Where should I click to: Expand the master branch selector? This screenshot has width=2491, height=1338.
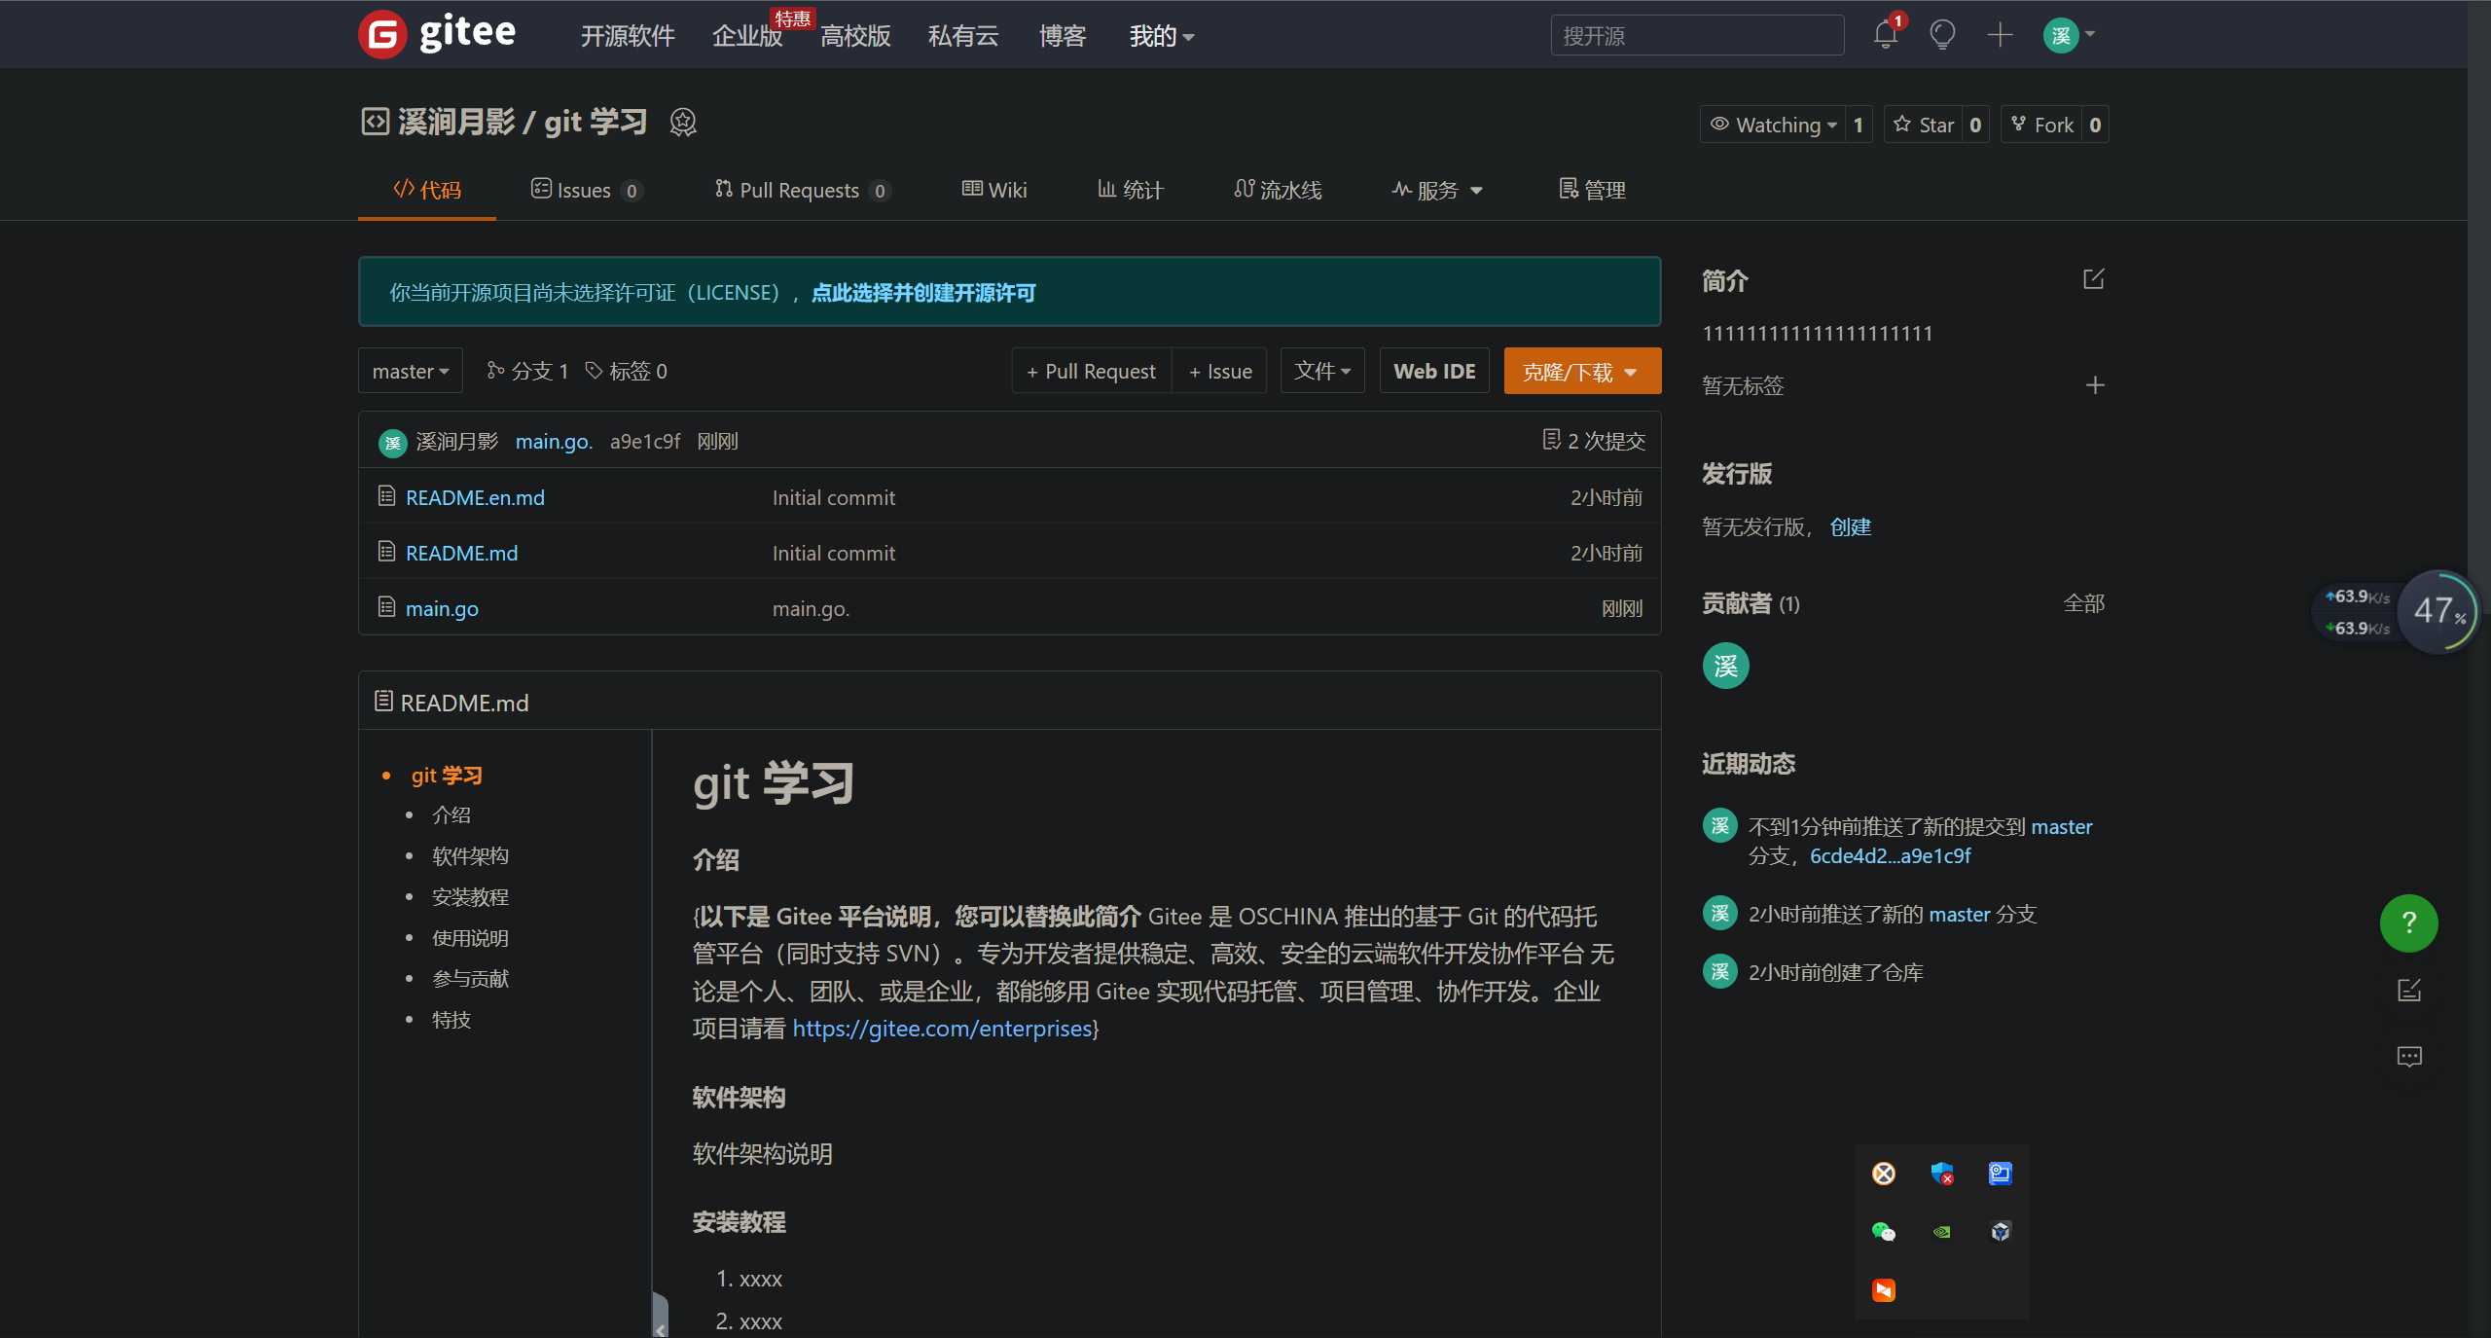pos(410,371)
